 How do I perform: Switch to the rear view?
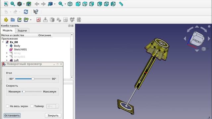tap(100, 4)
